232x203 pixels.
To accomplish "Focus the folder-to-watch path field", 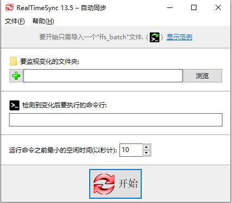I will coord(103,76).
